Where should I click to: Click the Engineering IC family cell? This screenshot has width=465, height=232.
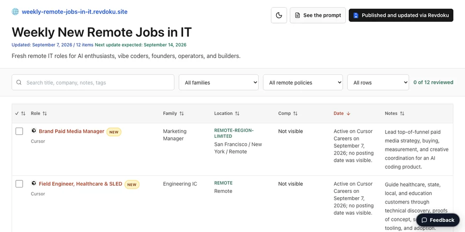click(x=180, y=184)
